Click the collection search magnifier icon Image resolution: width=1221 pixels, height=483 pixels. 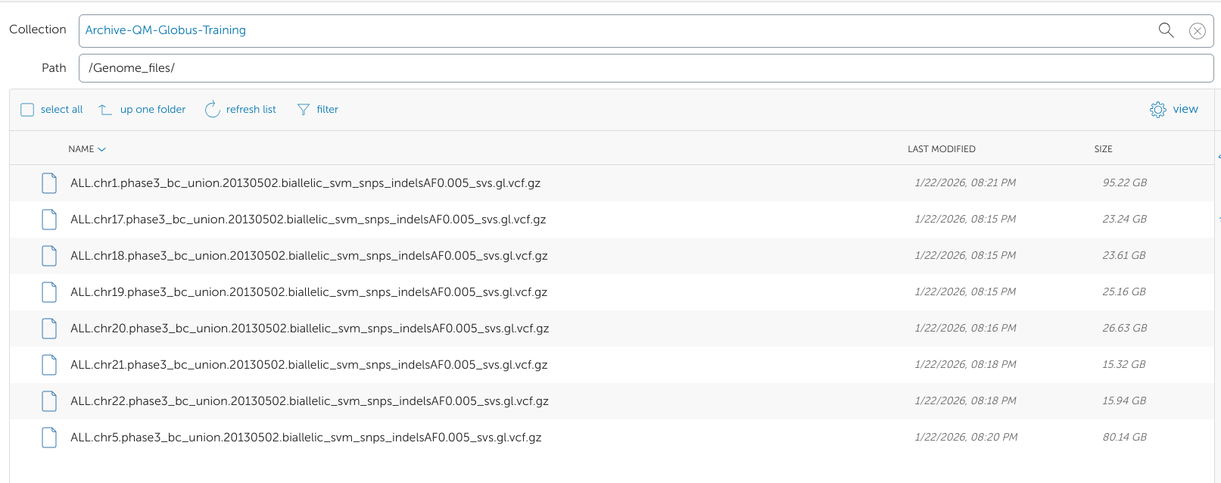pyautogui.click(x=1166, y=30)
